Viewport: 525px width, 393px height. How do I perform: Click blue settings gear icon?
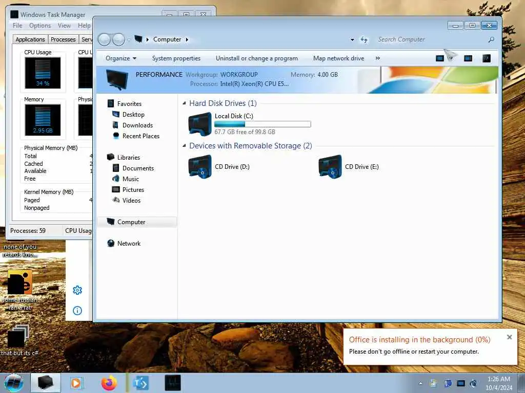coord(77,290)
